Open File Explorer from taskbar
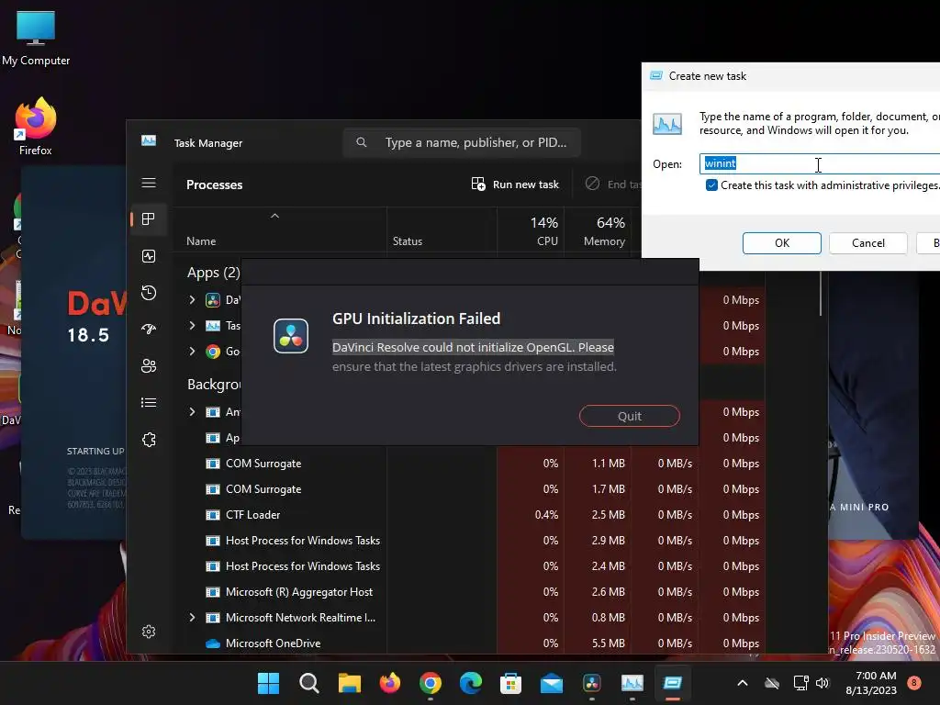Image resolution: width=940 pixels, height=705 pixels. pyautogui.click(x=350, y=683)
